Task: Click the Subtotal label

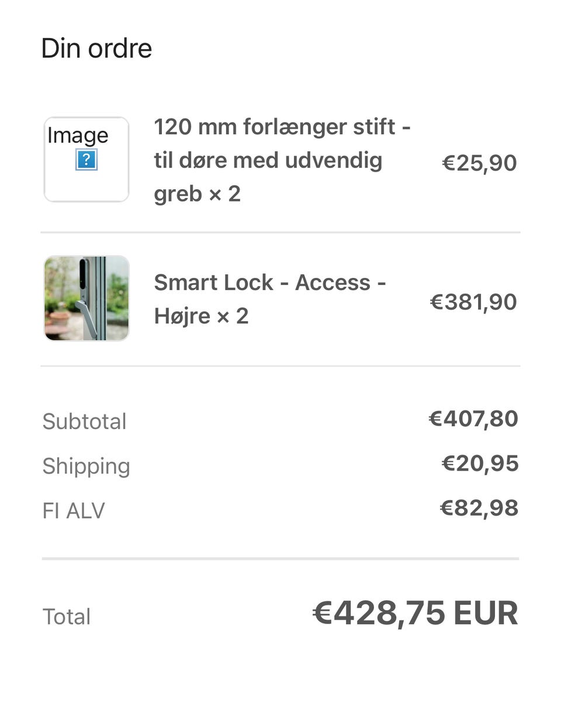Action: coord(84,422)
